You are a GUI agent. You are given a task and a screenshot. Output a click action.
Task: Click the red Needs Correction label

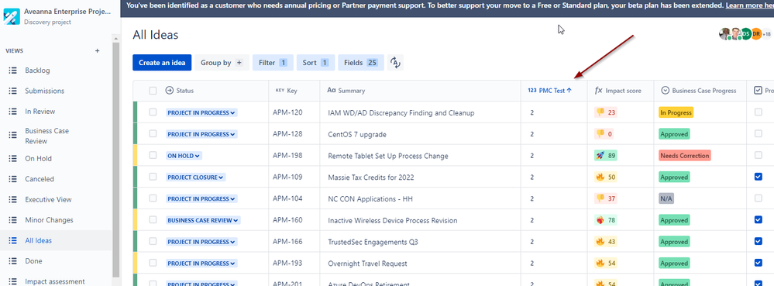(x=685, y=156)
